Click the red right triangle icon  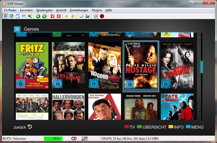point(59,16)
